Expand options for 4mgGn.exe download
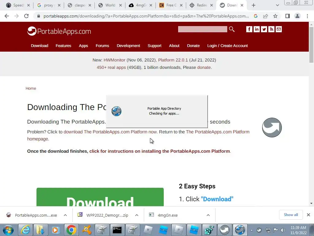 point(208,215)
